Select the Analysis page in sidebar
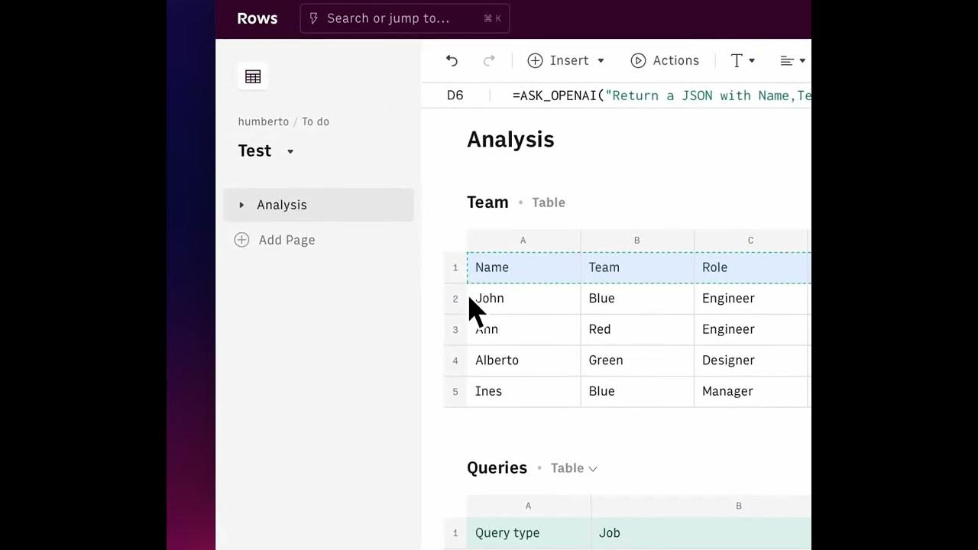Image resolution: width=978 pixels, height=550 pixels. click(x=282, y=205)
